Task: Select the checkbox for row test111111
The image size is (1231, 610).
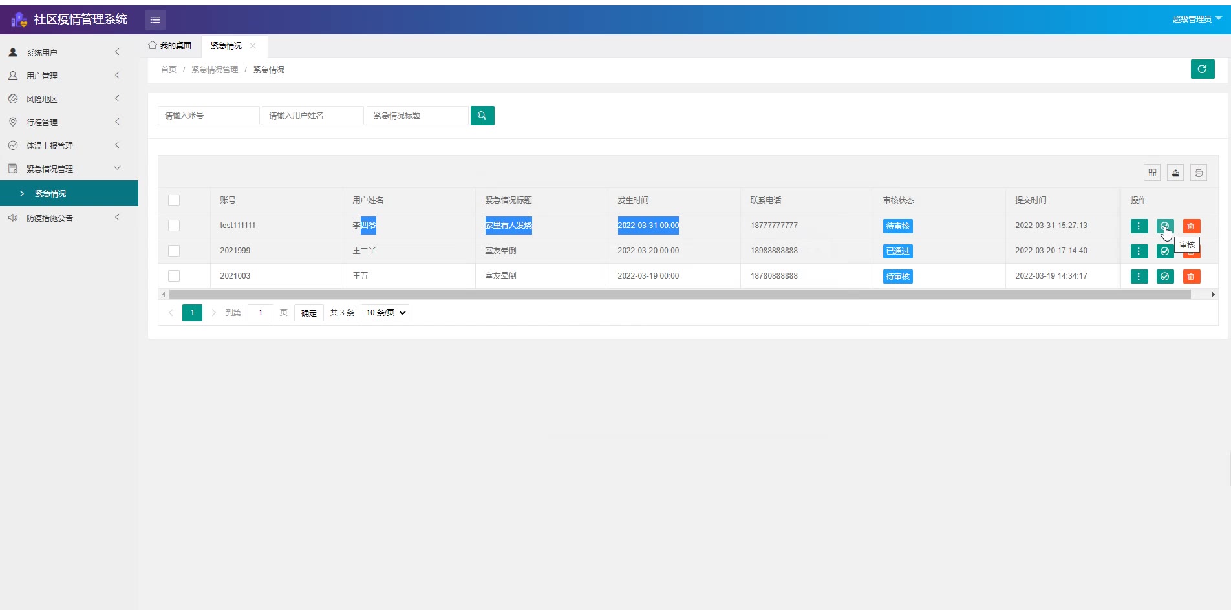Action: (x=174, y=226)
